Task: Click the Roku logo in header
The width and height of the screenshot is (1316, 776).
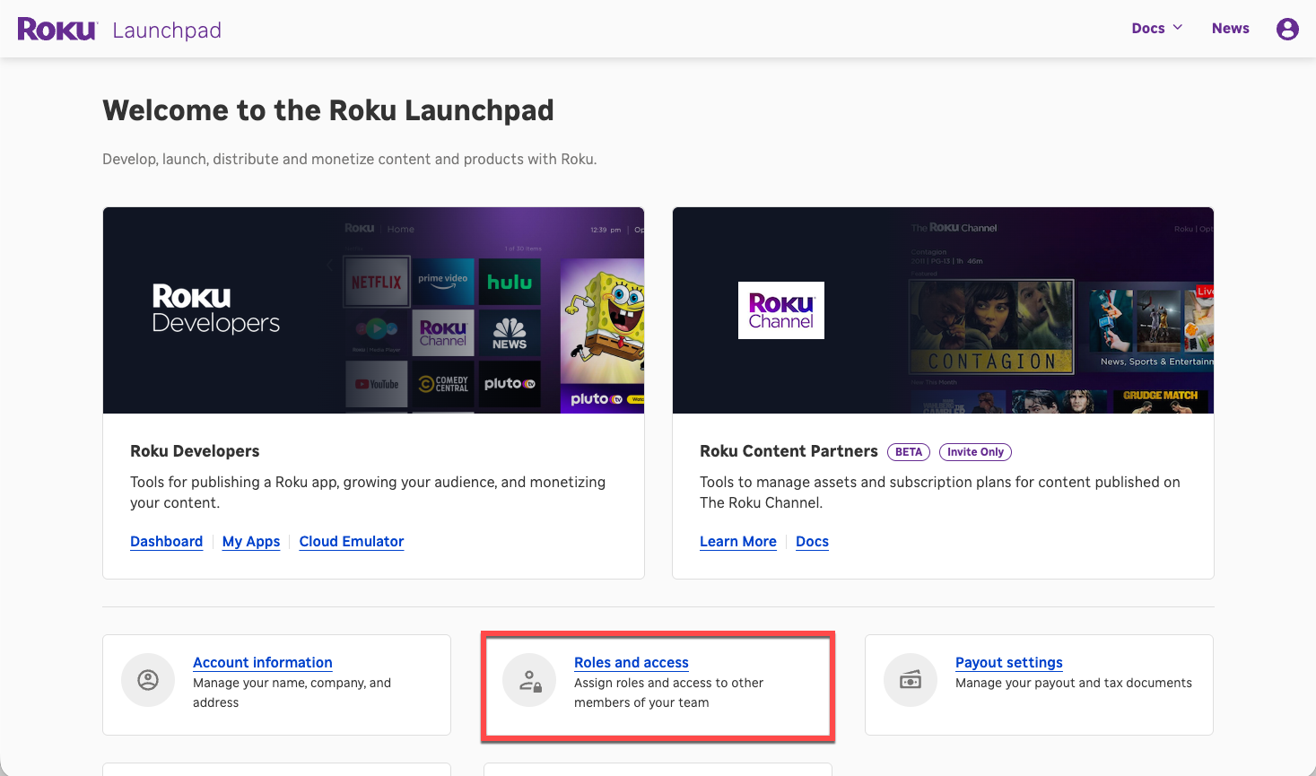Action: tap(57, 30)
